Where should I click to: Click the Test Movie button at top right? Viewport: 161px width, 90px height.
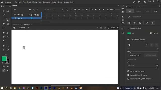(145, 2)
